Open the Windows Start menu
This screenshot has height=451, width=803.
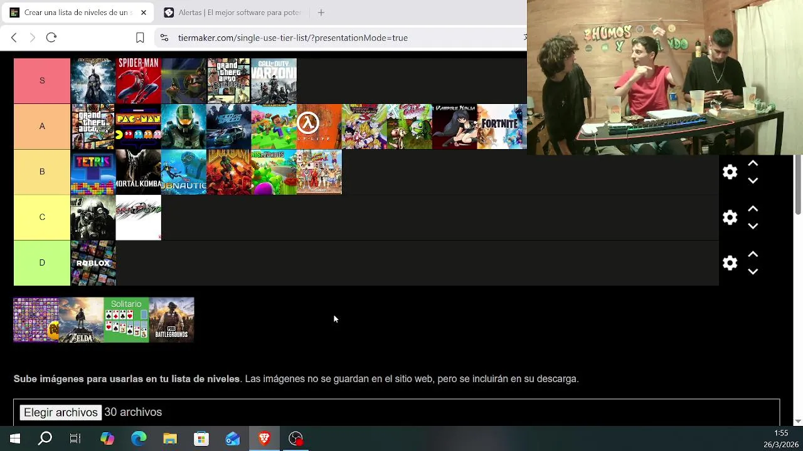(15, 438)
